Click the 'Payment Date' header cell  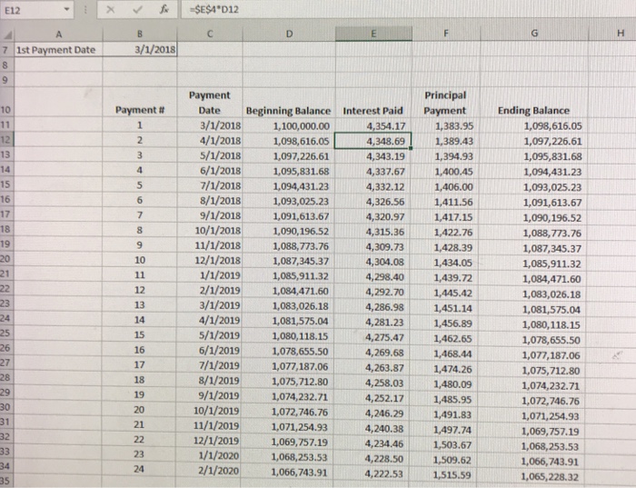(209, 103)
